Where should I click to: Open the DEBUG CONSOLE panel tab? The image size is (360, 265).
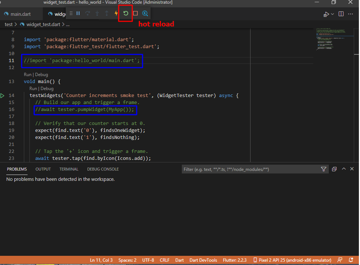(103, 169)
